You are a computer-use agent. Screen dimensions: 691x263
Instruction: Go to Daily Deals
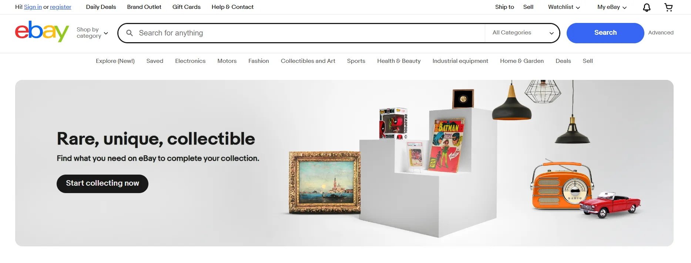pyautogui.click(x=101, y=7)
